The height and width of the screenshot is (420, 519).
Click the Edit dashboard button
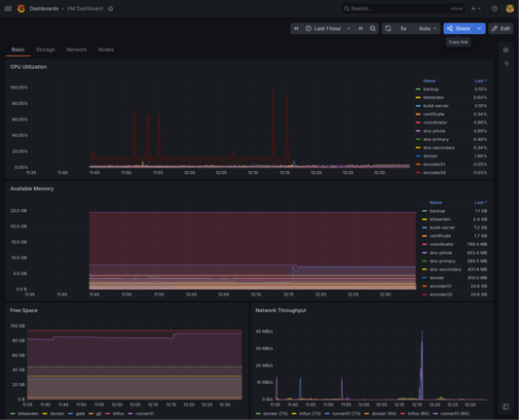pos(500,28)
